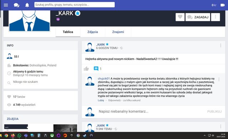Viewport: 228px width, 139px height.
Task: Open the hamburger main menu
Action: 6,5
